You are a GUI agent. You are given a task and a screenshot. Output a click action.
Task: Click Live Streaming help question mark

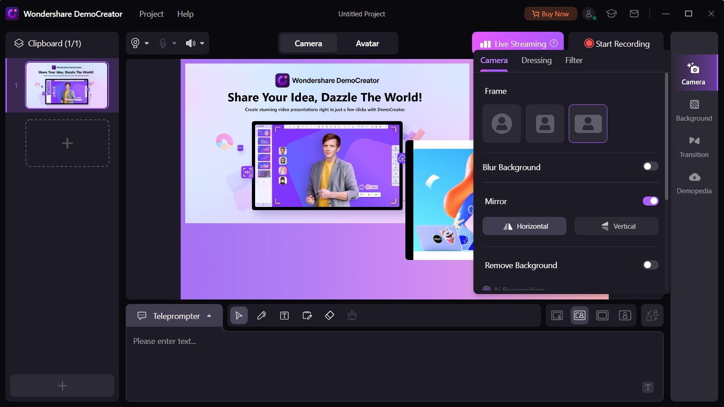pos(554,43)
